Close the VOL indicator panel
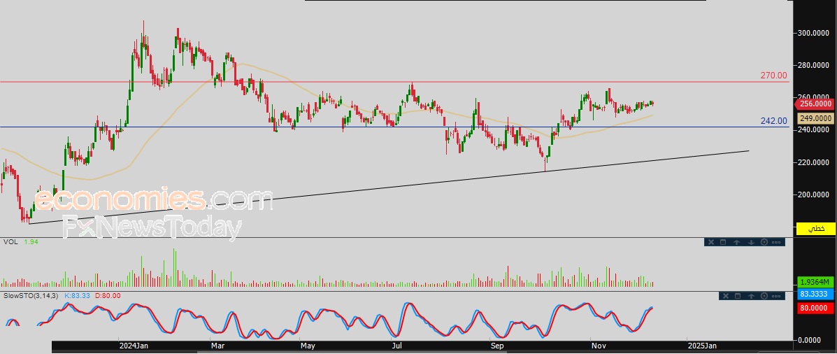 click(711, 242)
